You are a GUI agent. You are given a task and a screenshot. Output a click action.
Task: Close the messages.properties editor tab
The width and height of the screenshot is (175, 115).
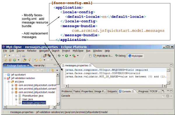point(90,65)
